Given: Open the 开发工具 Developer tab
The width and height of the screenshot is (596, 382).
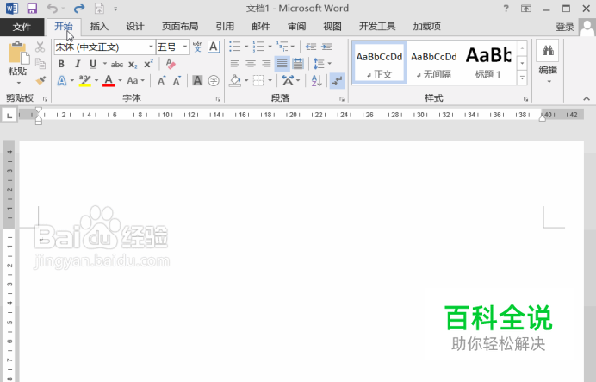Looking at the screenshot, I should (377, 27).
